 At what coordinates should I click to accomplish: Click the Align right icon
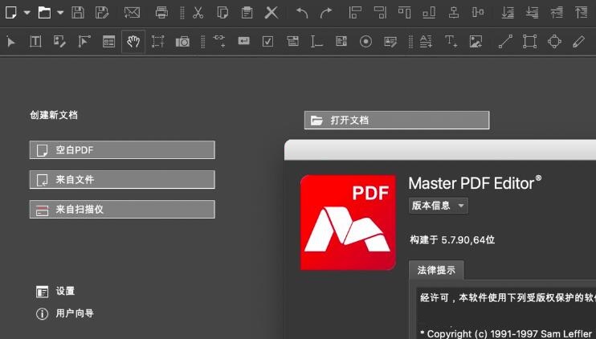tap(380, 13)
